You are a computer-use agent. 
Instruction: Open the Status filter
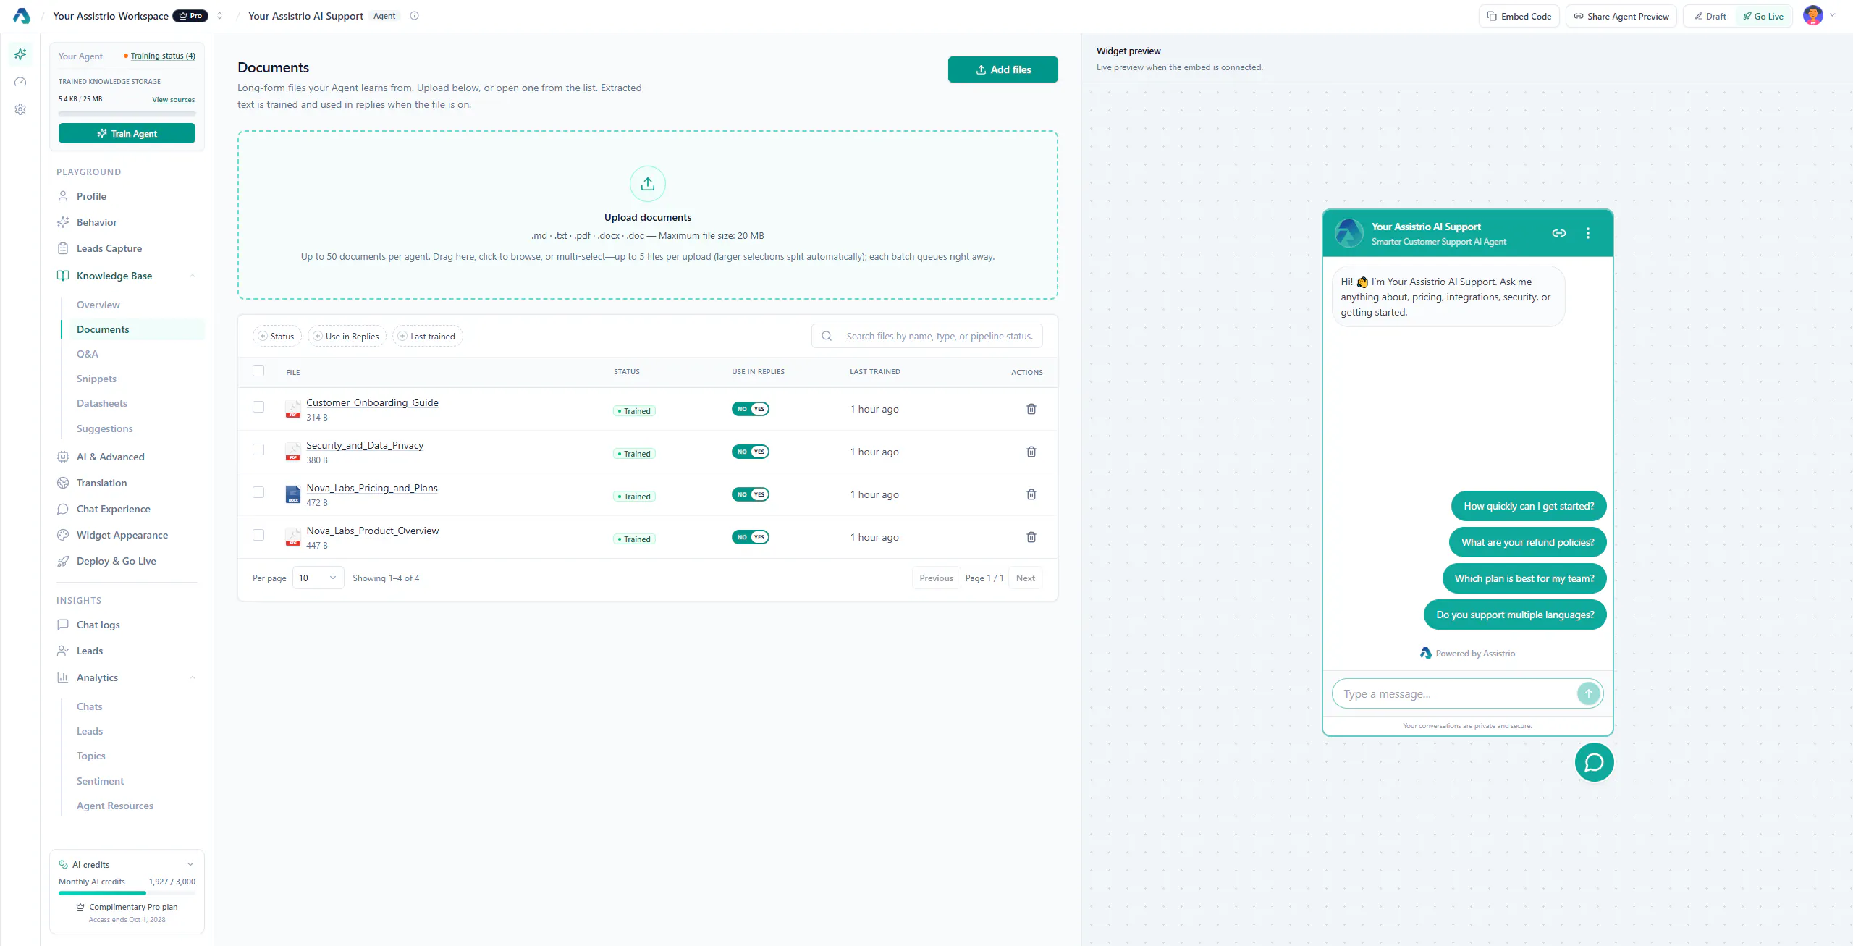click(276, 336)
